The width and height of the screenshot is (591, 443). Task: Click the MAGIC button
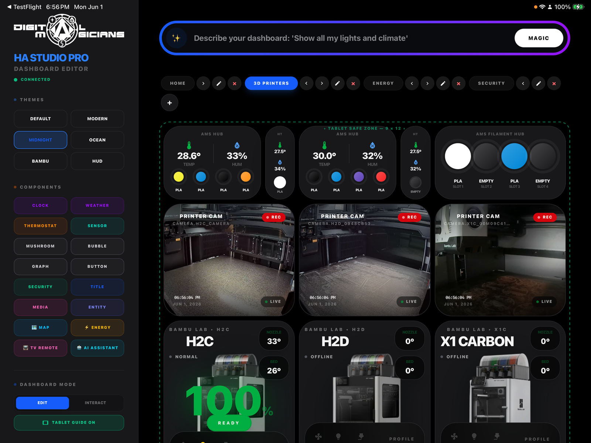pyautogui.click(x=539, y=38)
